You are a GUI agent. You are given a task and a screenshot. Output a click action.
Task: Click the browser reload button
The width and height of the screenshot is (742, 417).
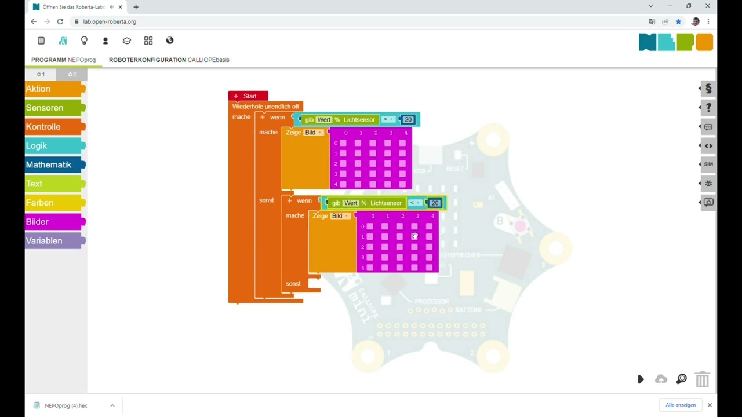(x=60, y=21)
